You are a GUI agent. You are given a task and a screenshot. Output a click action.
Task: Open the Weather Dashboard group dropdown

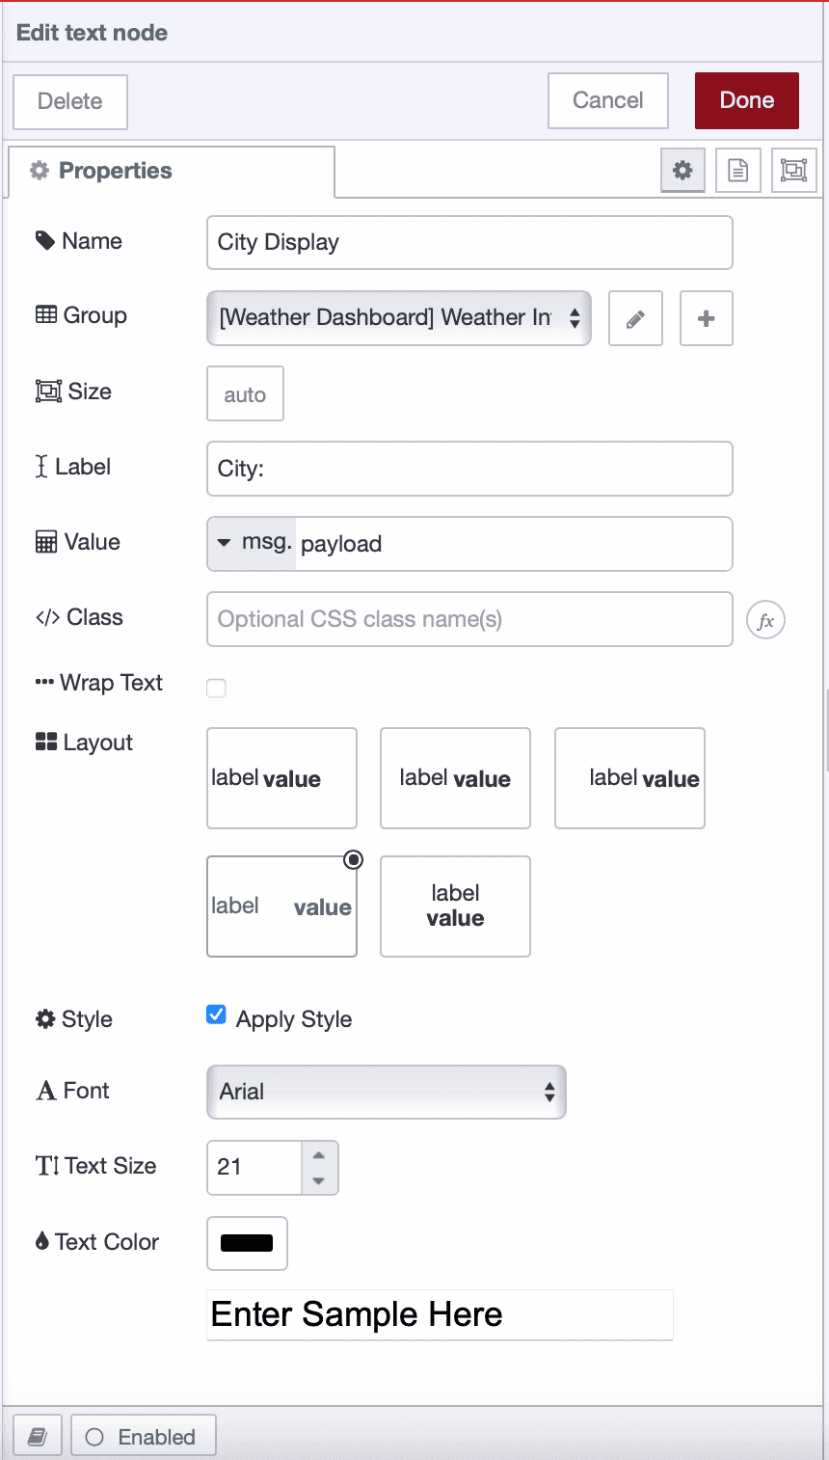click(399, 318)
